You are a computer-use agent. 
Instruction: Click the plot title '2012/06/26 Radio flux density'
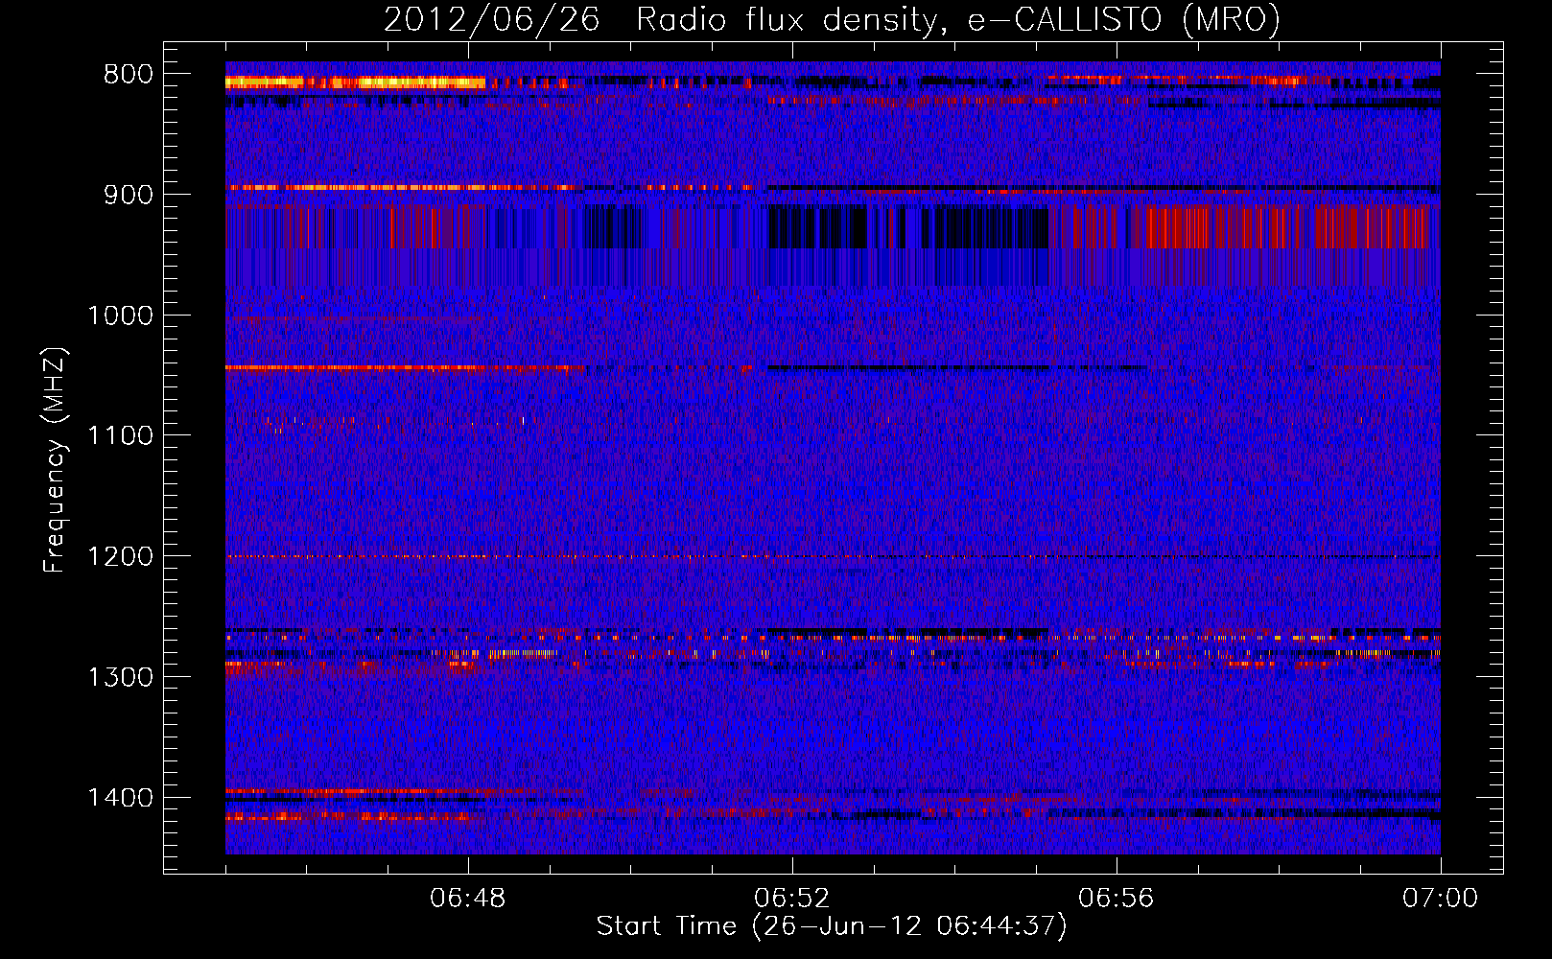(x=832, y=20)
